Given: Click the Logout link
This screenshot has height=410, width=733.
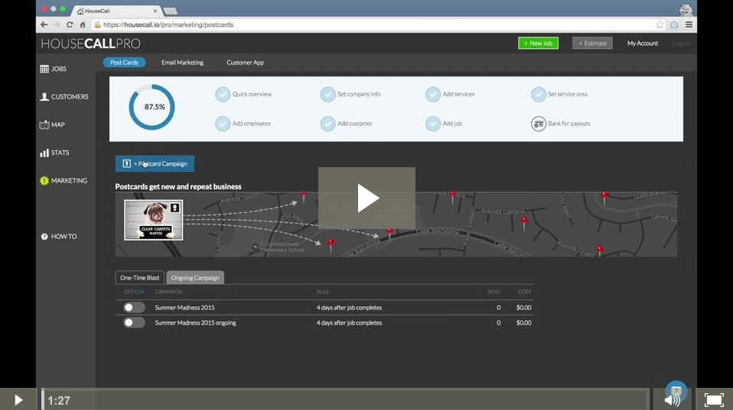Looking at the screenshot, I should pos(681,43).
